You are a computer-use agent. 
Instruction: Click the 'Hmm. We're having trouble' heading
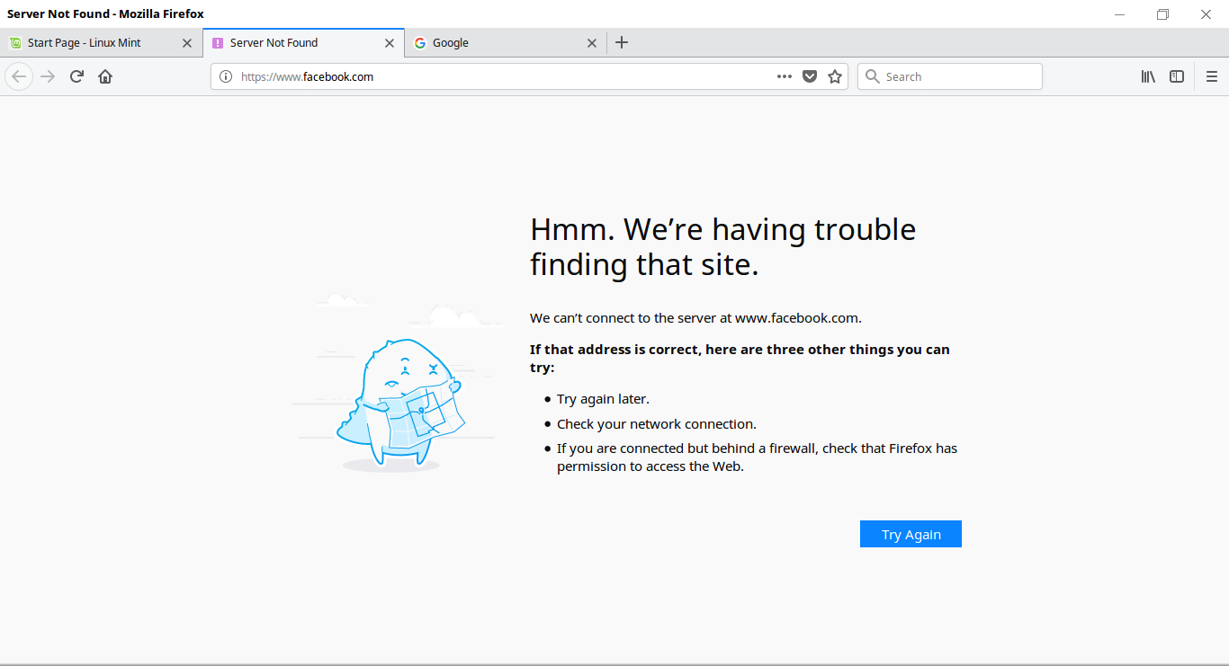(722, 246)
